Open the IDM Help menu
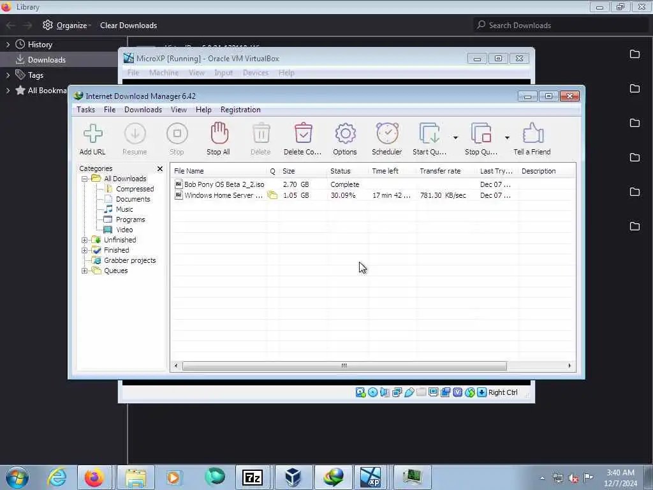The width and height of the screenshot is (653, 490). pyautogui.click(x=203, y=110)
